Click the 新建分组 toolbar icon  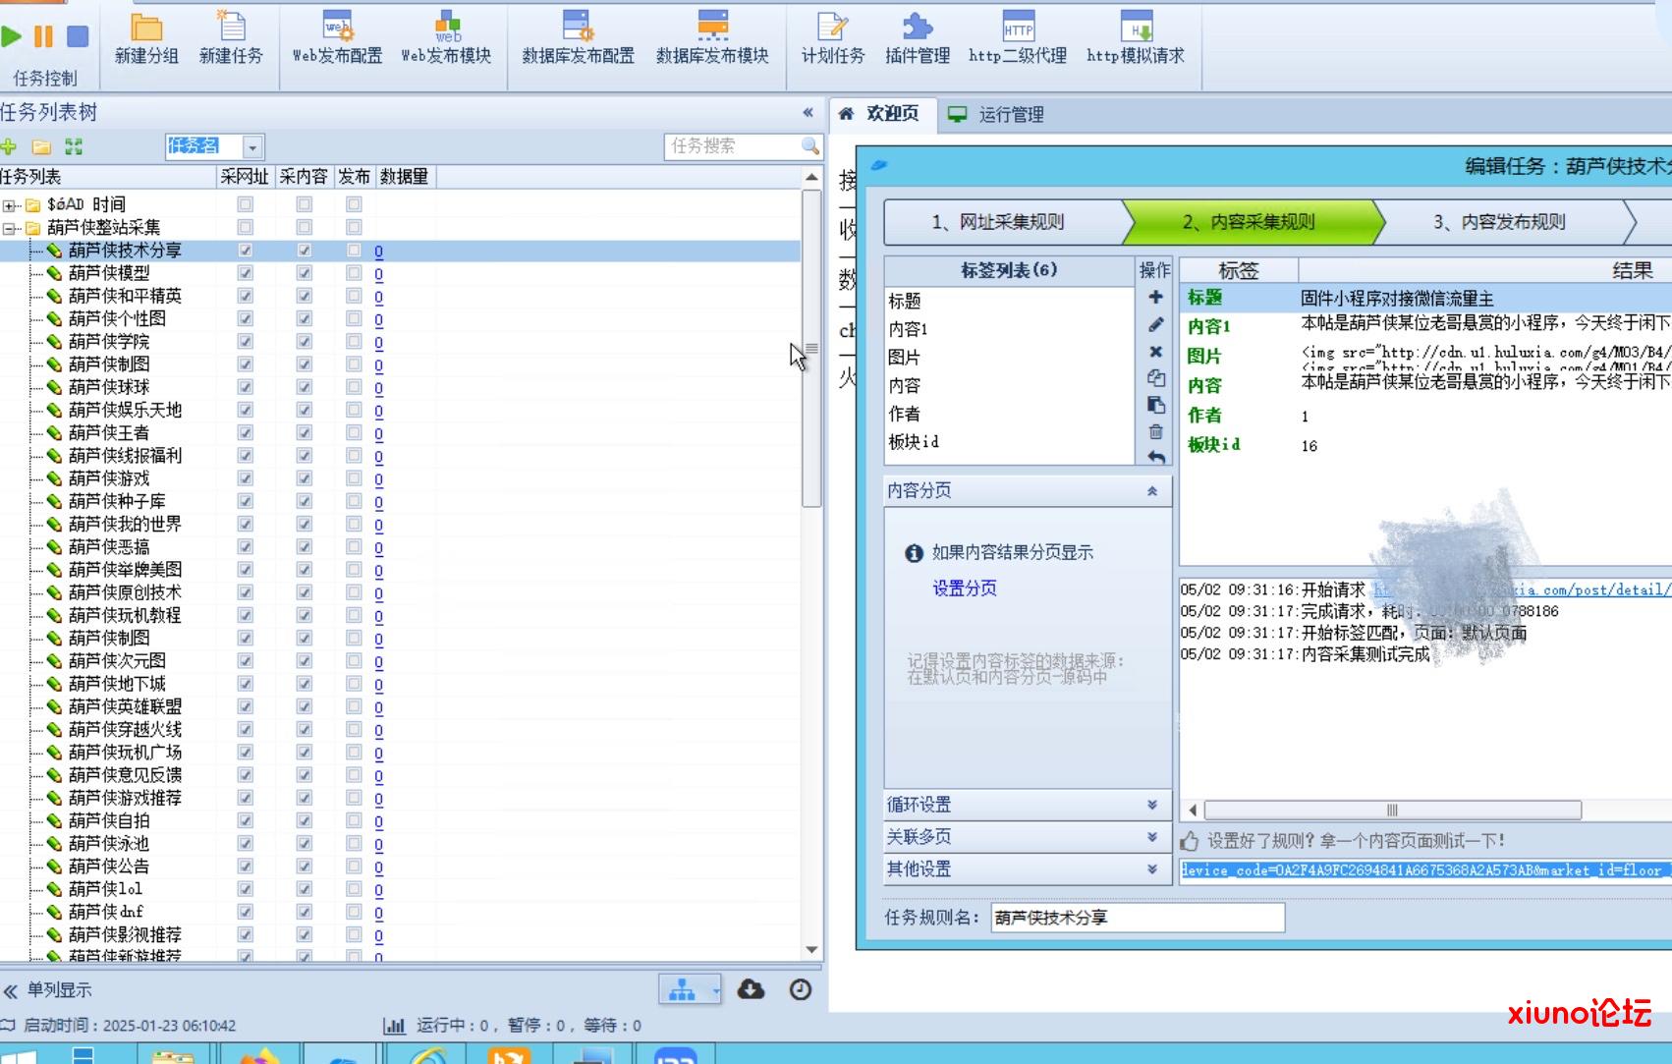[146, 38]
